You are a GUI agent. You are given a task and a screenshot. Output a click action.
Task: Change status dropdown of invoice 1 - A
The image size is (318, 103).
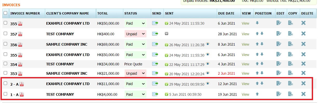click(x=136, y=94)
